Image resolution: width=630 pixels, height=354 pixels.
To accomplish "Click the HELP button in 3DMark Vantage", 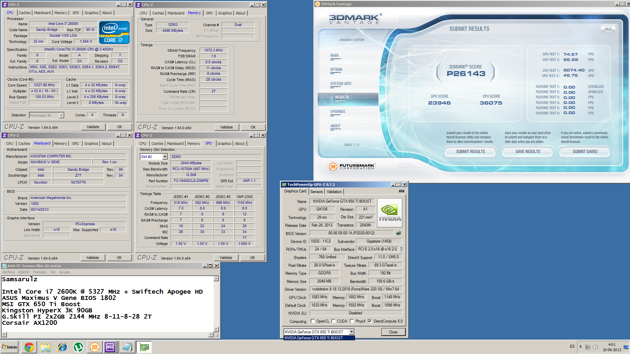I will point(608,29).
